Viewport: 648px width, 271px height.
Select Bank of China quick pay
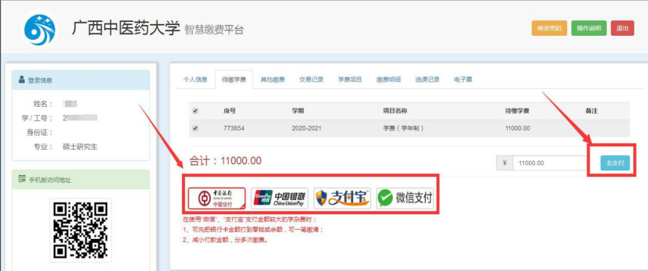(x=217, y=198)
